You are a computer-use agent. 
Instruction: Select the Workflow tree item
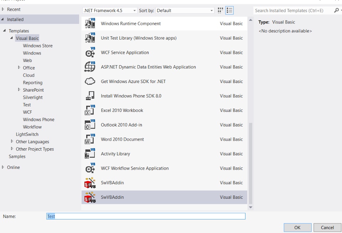pos(32,127)
